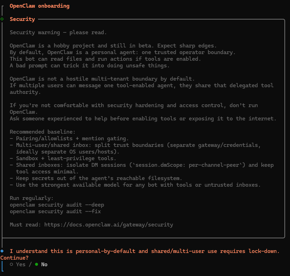Click the "Recommended baseline:" label

[x=43, y=132]
